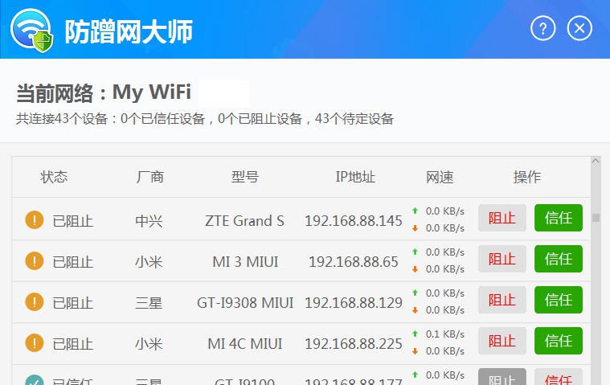Click vendor 小米 in MI 4C MIUI row

(149, 344)
